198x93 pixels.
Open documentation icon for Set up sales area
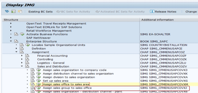[x=33, y=80]
